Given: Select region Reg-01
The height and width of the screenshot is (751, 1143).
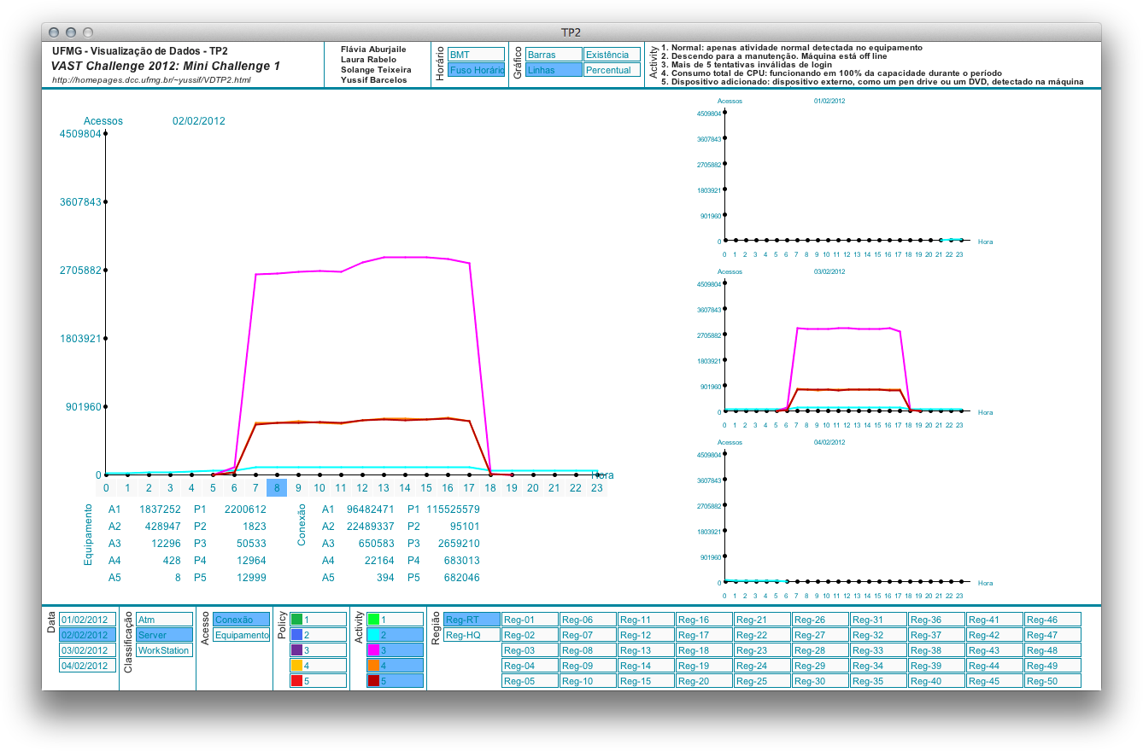Looking at the screenshot, I should pos(530,620).
